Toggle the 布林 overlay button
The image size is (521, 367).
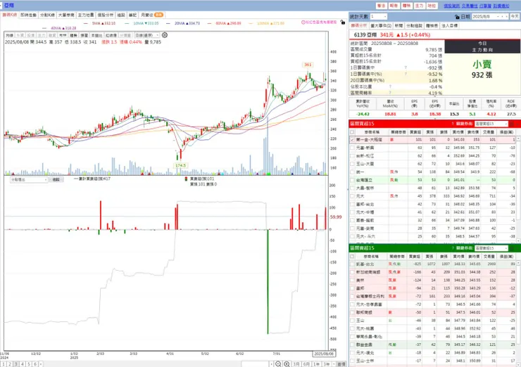pyautogui.click(x=63, y=35)
